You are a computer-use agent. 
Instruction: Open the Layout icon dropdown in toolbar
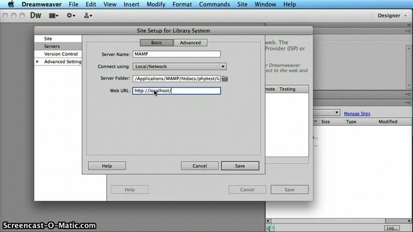(54, 15)
